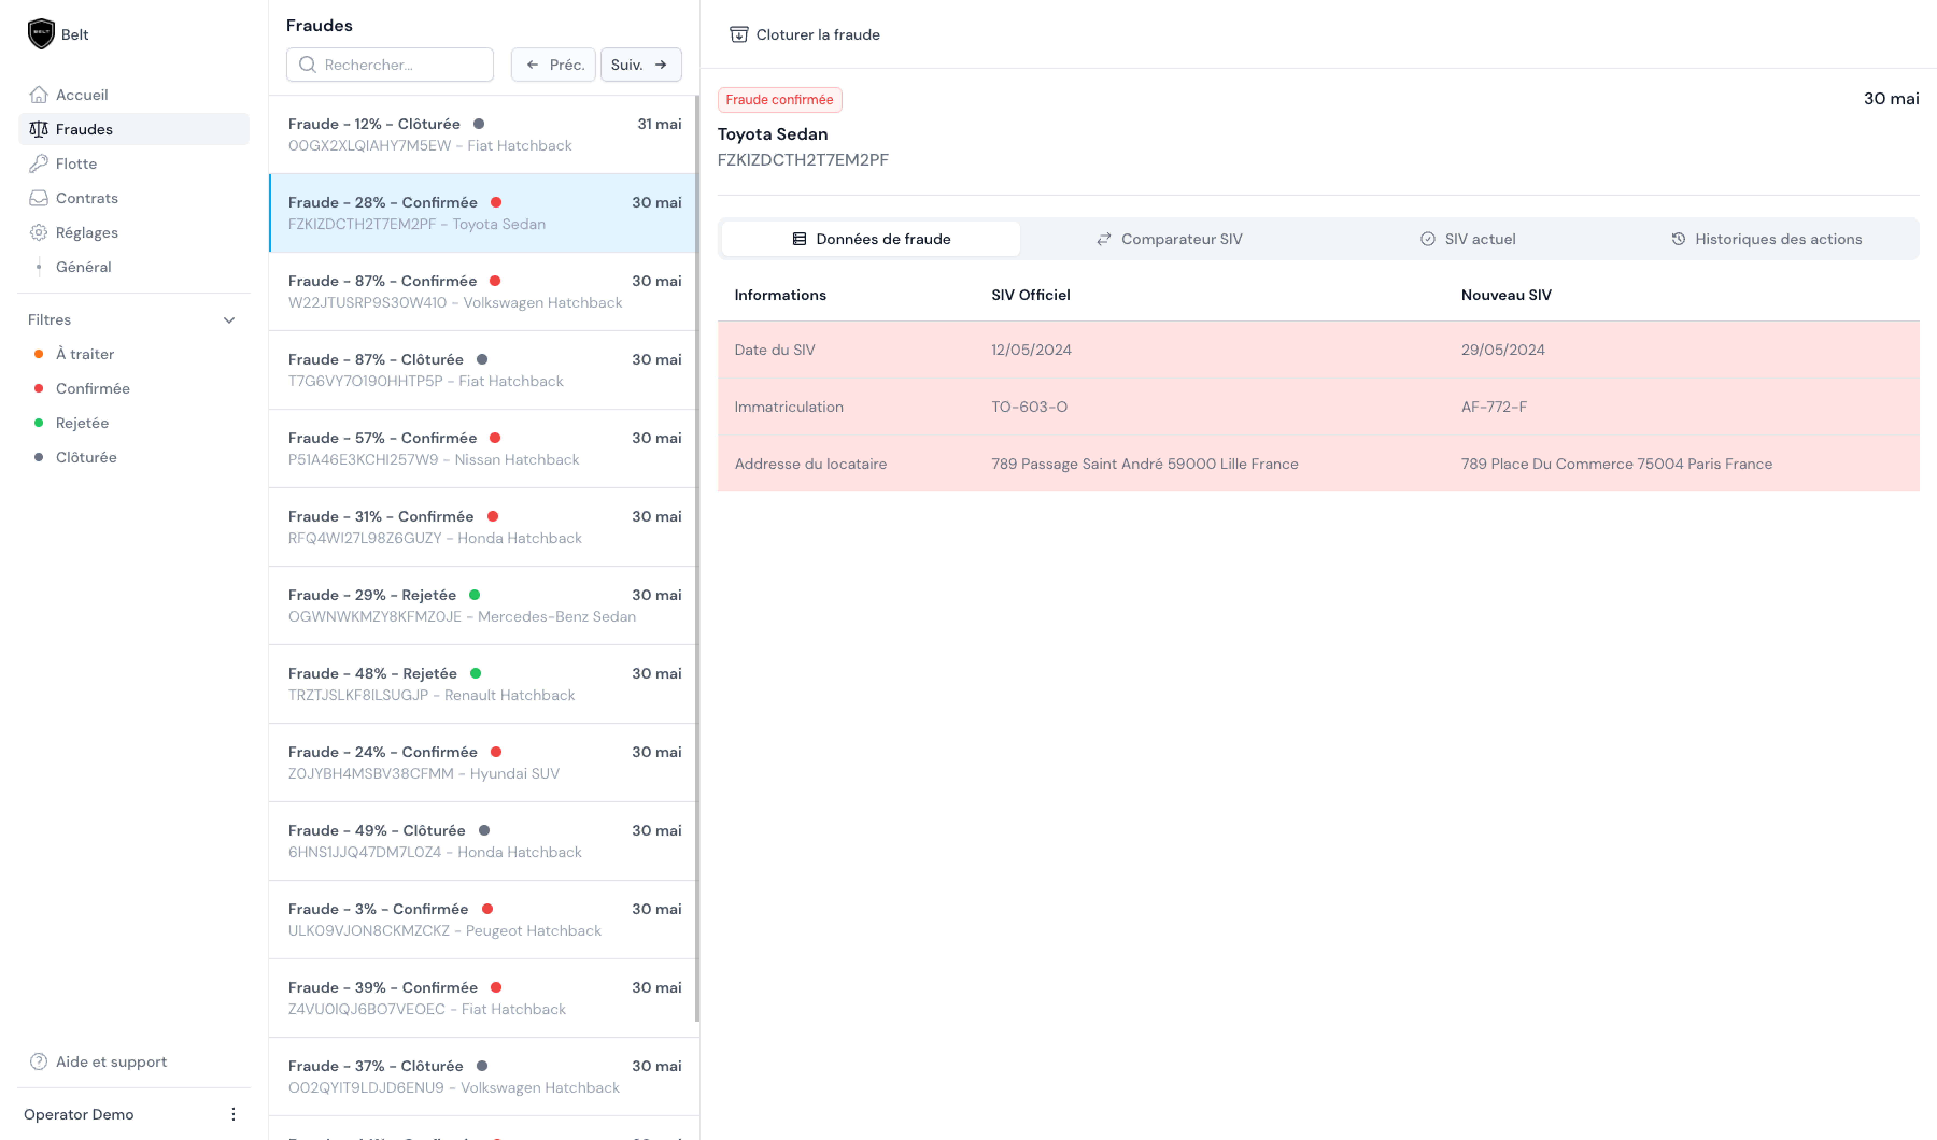Image resolution: width=1937 pixels, height=1140 pixels.
Task: Collapse the Filtres section chevron
Action: (229, 320)
